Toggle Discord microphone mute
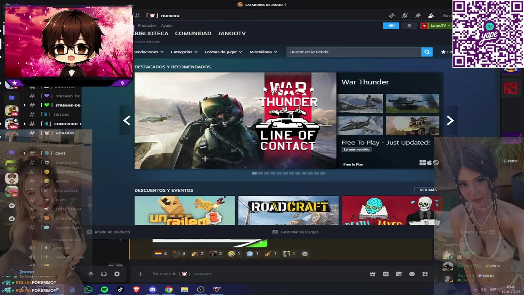524x295 pixels. point(91,274)
